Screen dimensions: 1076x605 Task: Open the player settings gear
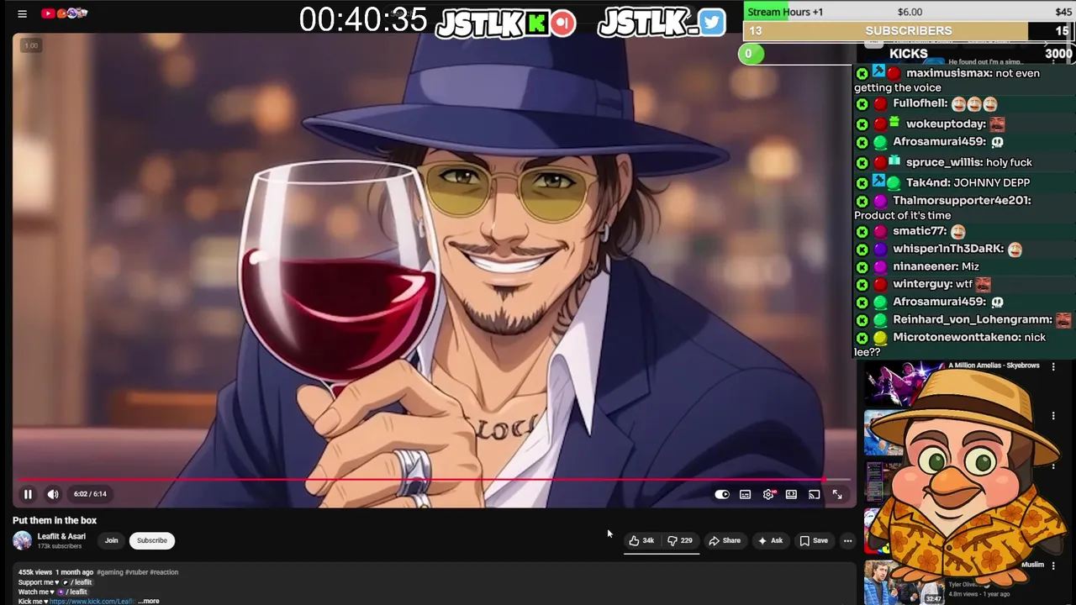click(x=768, y=494)
